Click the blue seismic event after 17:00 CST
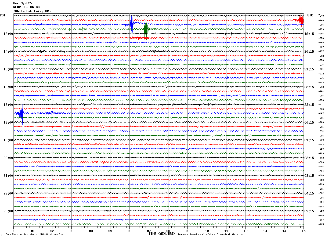This screenshot has height=238, width=325. point(21,113)
